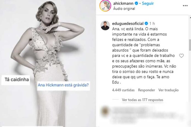Viewport: 191px width, 127px height.
Task: Click the 1 h comment timestamp
Action: click(x=152, y=23)
